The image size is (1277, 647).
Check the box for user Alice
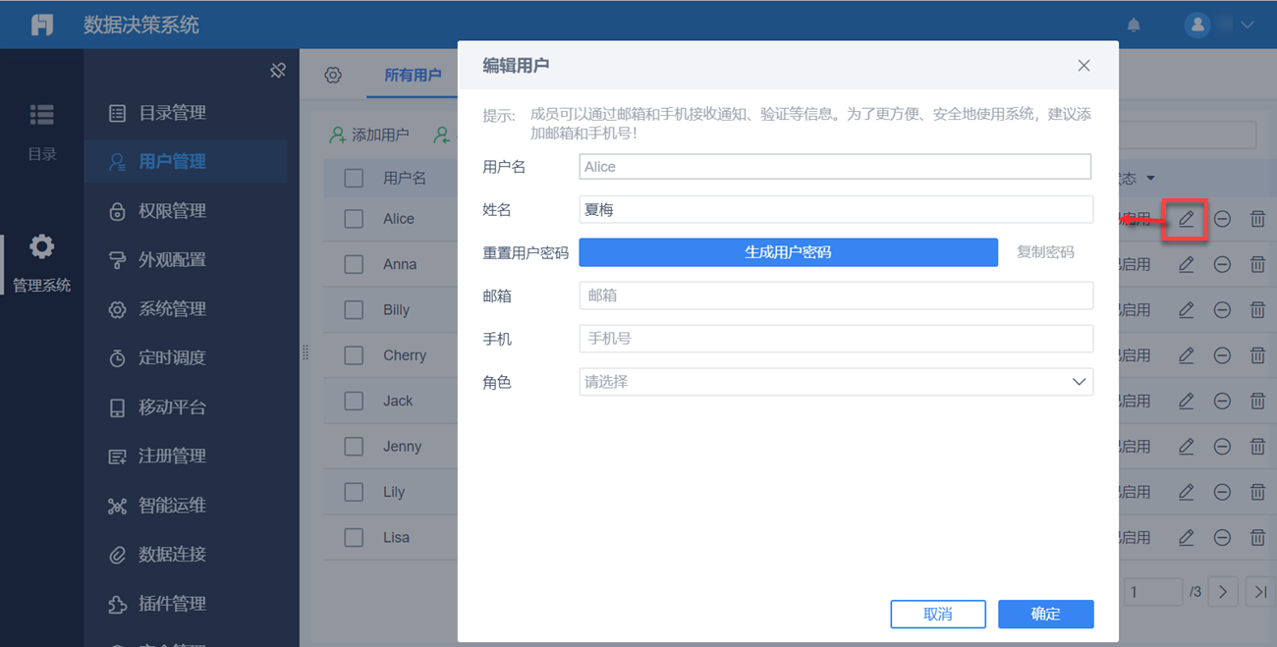pos(354,219)
